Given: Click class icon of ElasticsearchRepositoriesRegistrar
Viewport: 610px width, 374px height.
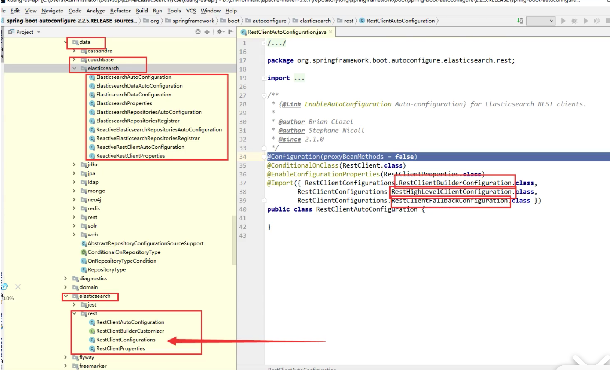Looking at the screenshot, I should click(x=92, y=121).
